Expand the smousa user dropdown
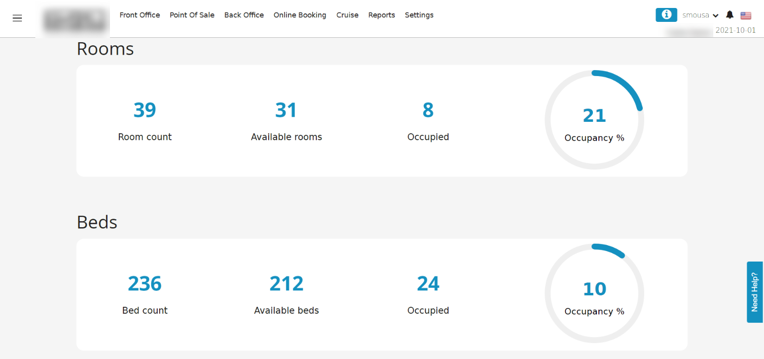 pos(700,15)
